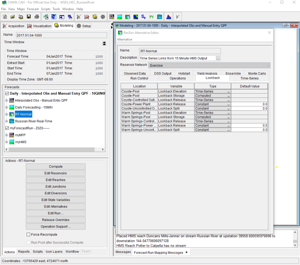Screen dimensions: 300x265
Task: Click the Edit Alternatives button
Action: [x=56, y=206]
